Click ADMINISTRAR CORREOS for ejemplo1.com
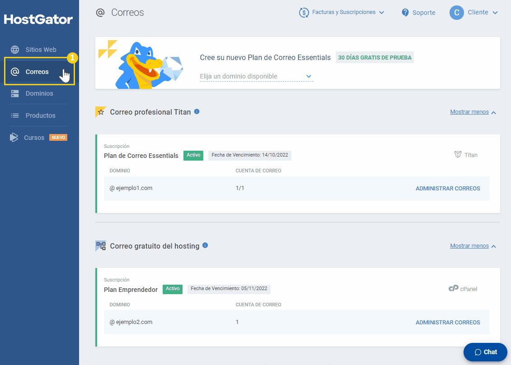Viewport: 511px width, 365px height. [447, 189]
